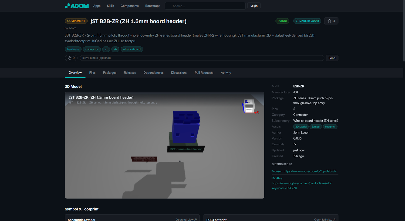The width and height of the screenshot is (405, 221).
Task: Click the 3D view orientation cube
Action: coord(249,106)
